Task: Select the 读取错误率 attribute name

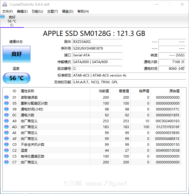Action: pyautogui.click(x=29, y=98)
